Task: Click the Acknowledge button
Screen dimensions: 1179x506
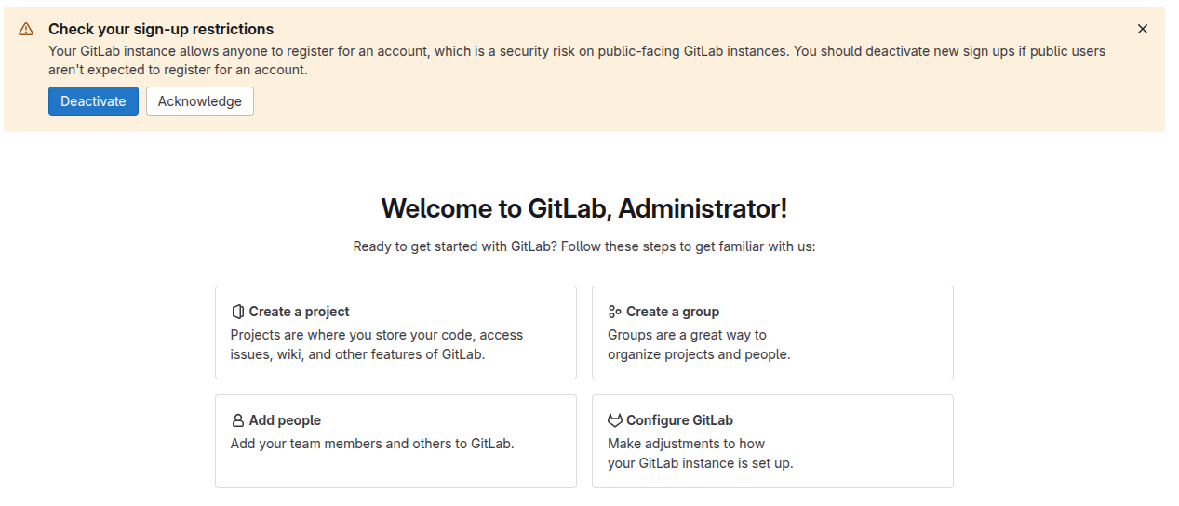Action: 200,101
